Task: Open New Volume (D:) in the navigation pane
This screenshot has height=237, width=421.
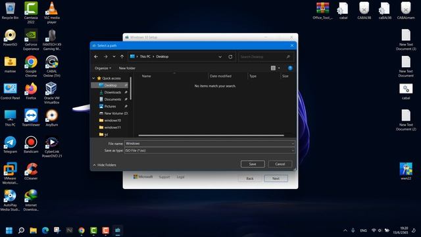Action: pos(113,113)
